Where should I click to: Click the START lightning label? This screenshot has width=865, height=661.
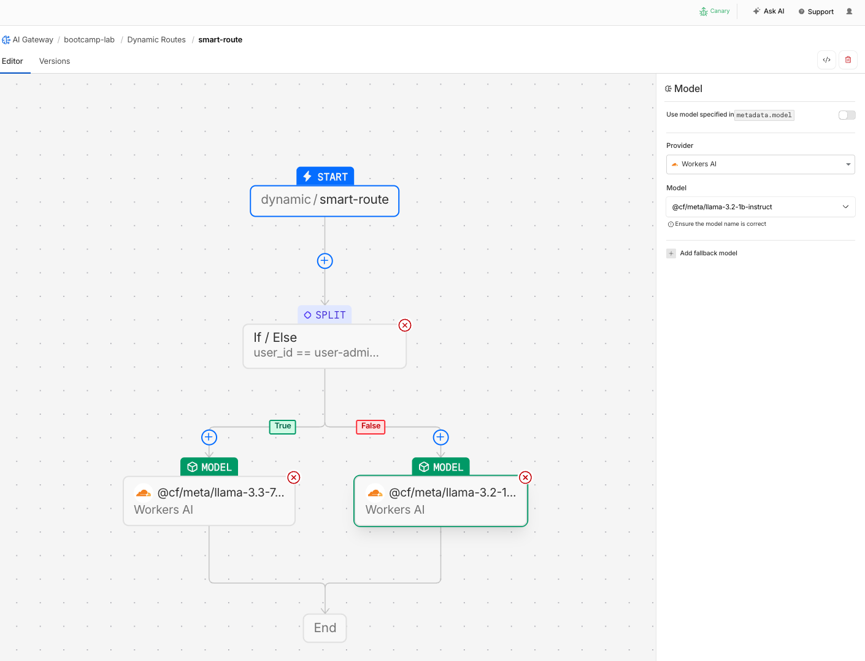[x=325, y=177]
